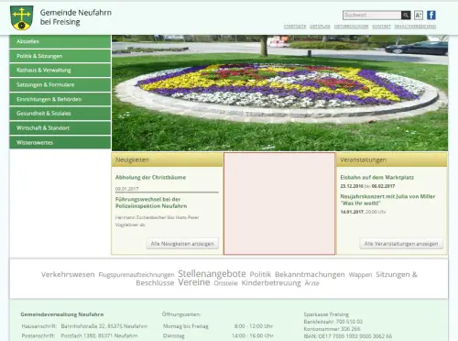Viewport: 458px width, 341px height.
Task: Open the Startseite header link
Action: pyautogui.click(x=295, y=27)
